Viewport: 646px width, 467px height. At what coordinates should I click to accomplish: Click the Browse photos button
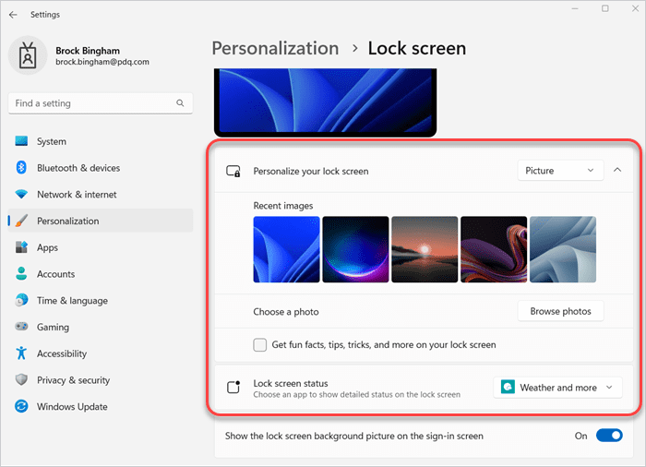click(x=560, y=311)
